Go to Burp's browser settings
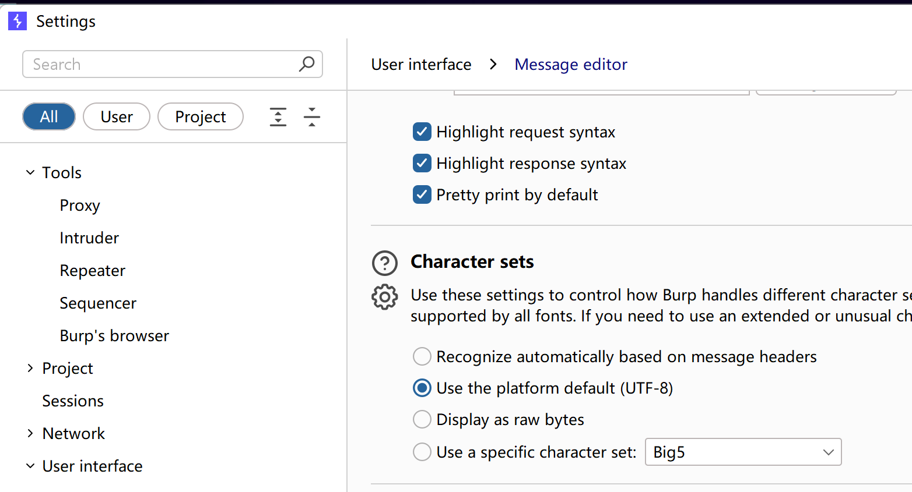The width and height of the screenshot is (912, 492). click(x=114, y=336)
